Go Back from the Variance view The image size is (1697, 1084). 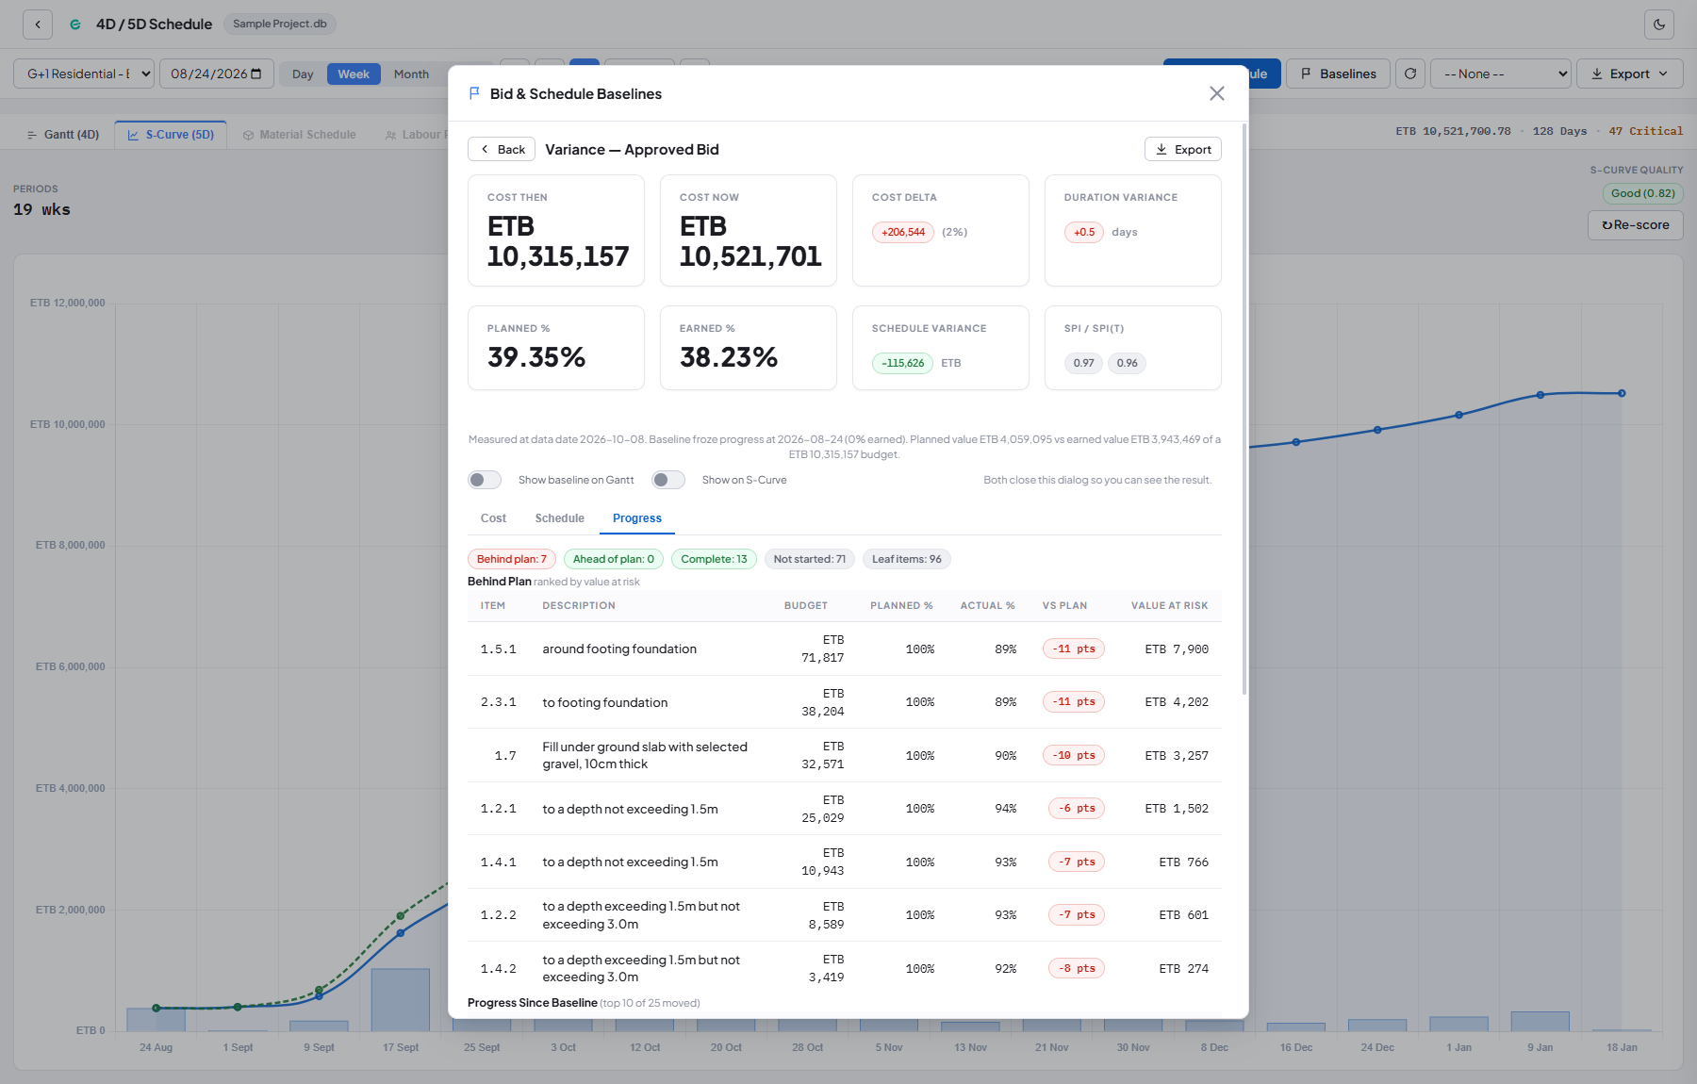(502, 149)
